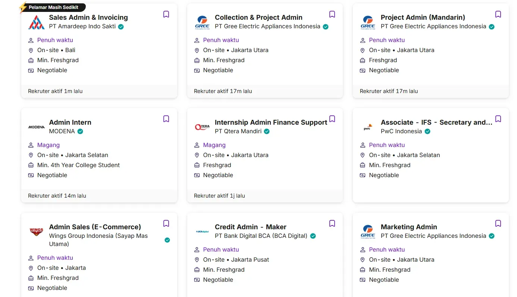Click the BCA Digital logo
The image size is (517, 297).
click(202, 231)
